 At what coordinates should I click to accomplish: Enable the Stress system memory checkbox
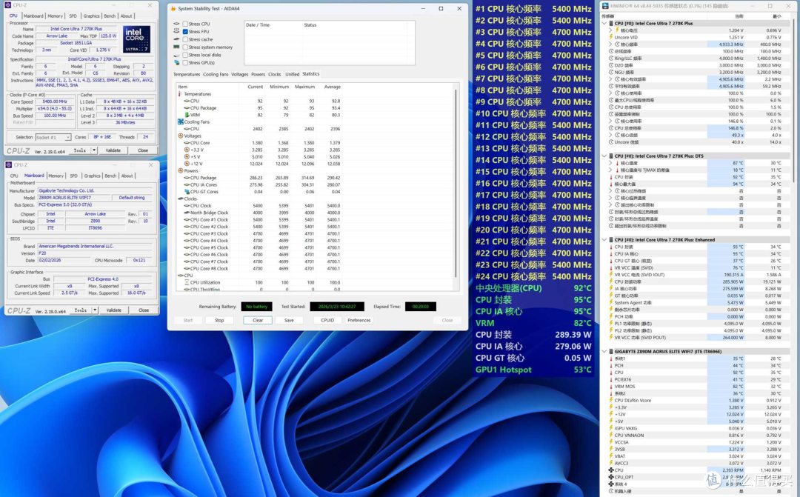click(x=185, y=47)
